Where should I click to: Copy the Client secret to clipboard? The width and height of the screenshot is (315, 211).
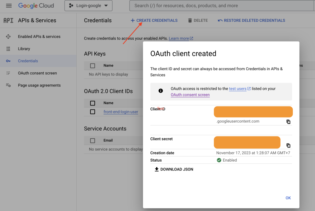(x=288, y=145)
